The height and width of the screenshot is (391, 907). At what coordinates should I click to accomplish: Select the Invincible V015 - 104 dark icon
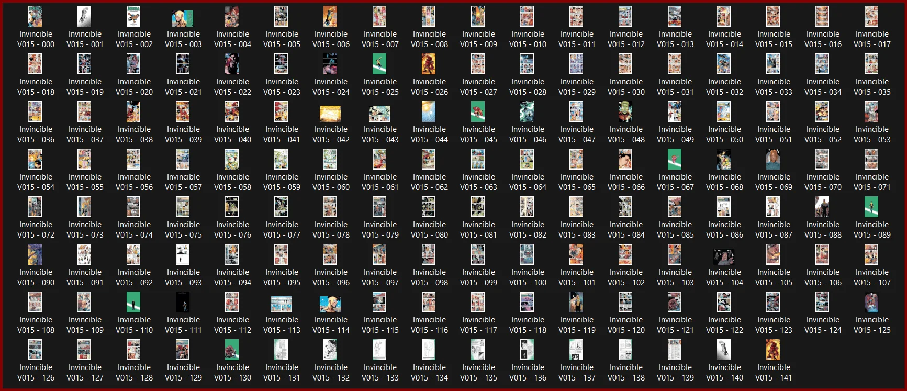pyautogui.click(x=724, y=257)
